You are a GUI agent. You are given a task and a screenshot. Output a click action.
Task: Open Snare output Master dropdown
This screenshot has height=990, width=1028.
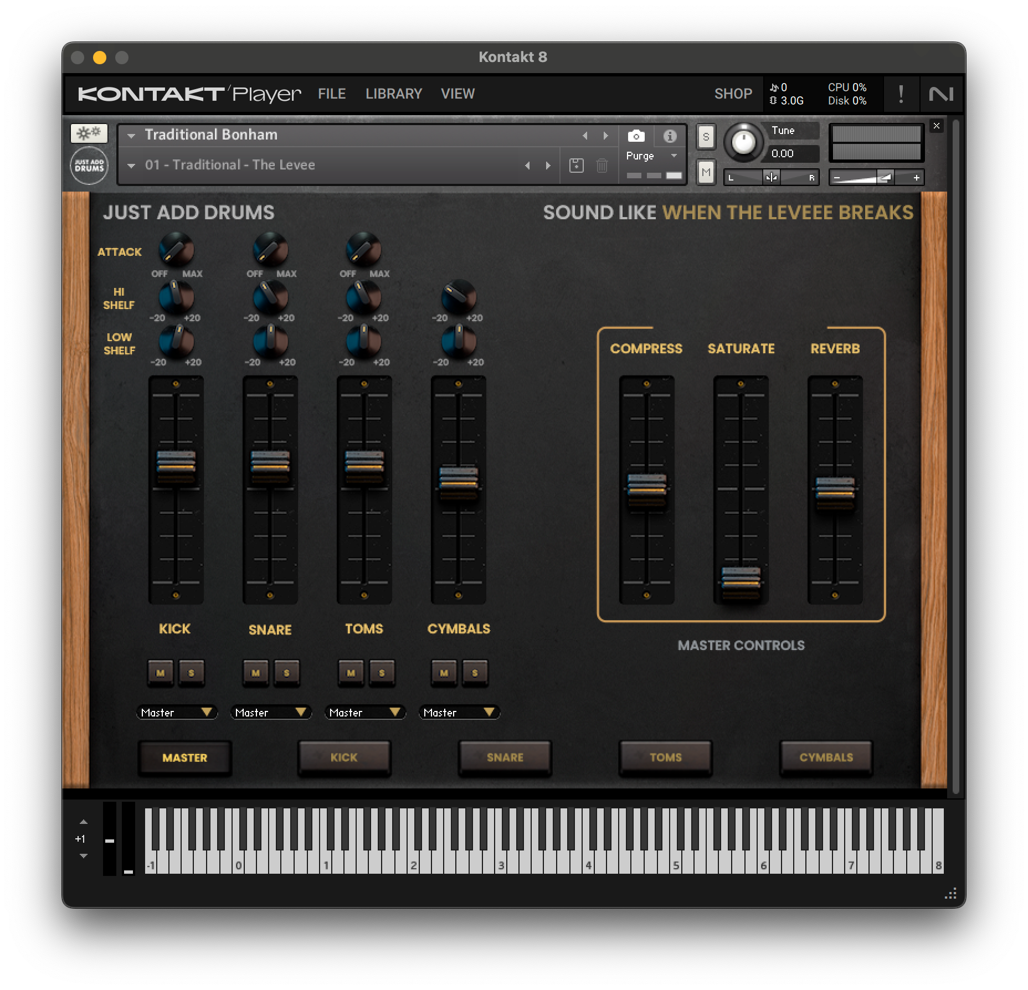click(x=271, y=713)
